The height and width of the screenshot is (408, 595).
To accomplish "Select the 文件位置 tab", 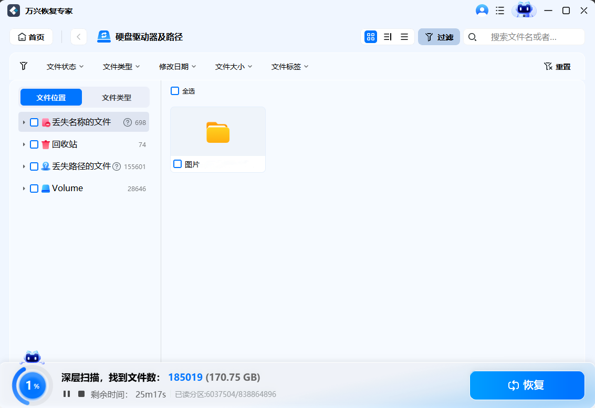I will click(x=51, y=97).
